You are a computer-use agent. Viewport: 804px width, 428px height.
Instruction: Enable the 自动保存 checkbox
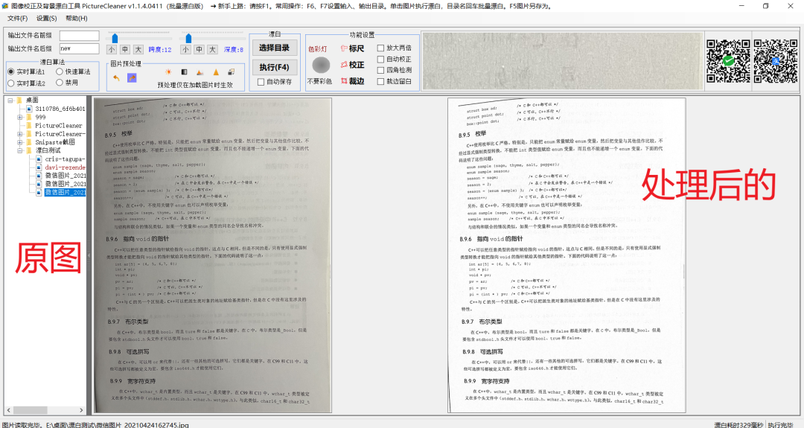[x=261, y=82]
